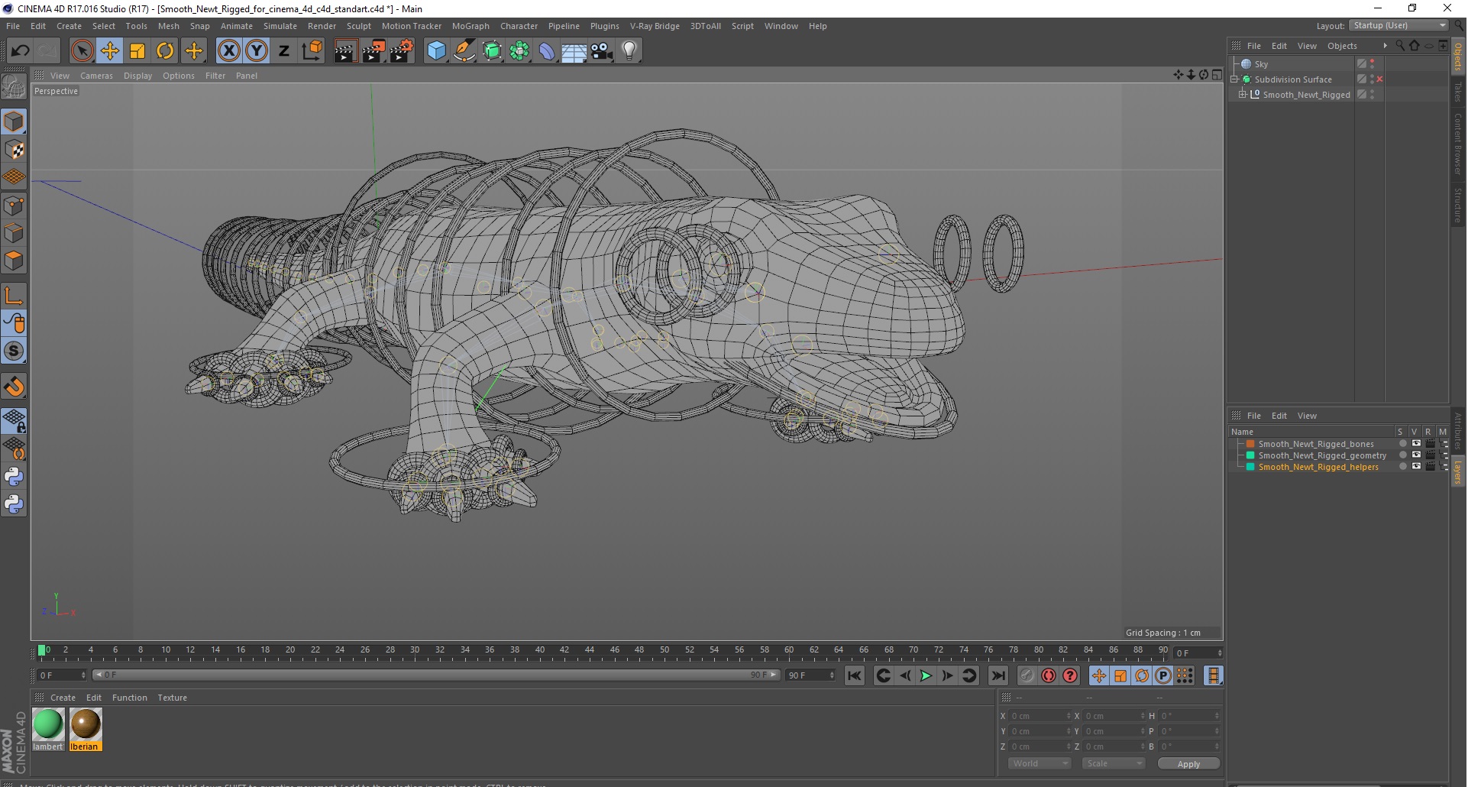Open the File menu
The width and height of the screenshot is (1468, 787).
[x=13, y=26]
